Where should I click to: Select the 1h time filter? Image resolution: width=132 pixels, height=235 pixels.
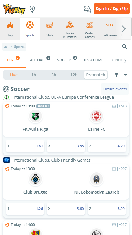pyautogui.click(x=34, y=75)
